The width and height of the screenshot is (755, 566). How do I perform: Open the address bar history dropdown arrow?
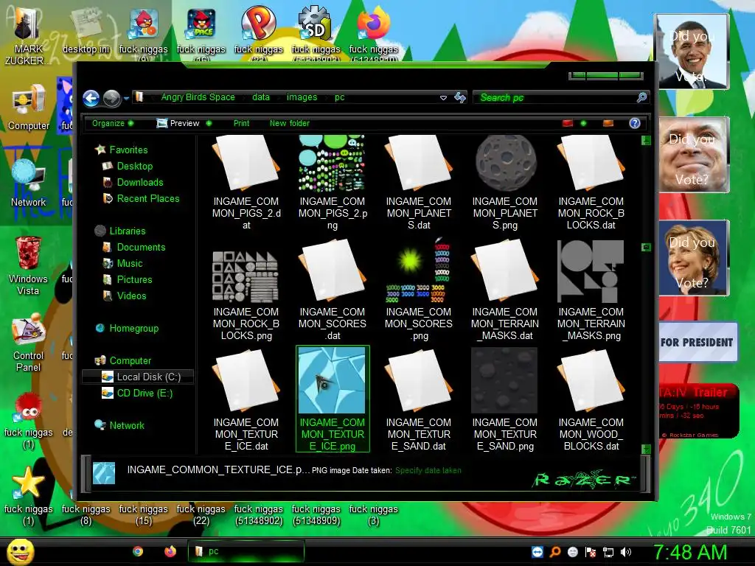[x=443, y=98]
